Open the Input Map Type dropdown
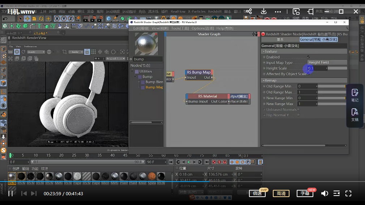 327,62
